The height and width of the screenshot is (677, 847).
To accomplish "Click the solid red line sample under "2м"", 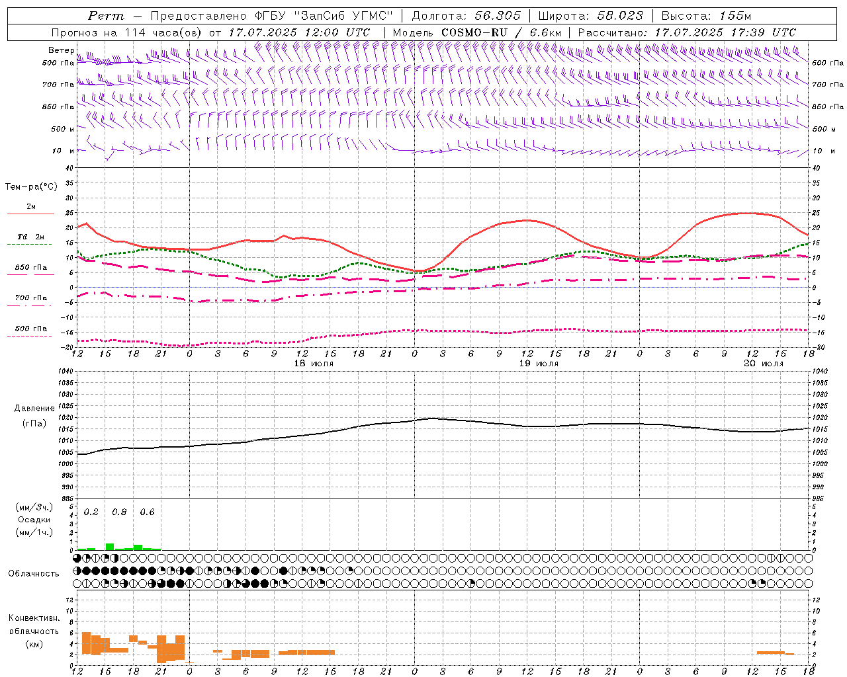I will [30, 214].
